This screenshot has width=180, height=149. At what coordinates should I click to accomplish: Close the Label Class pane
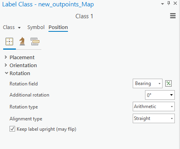[x=175, y=3]
